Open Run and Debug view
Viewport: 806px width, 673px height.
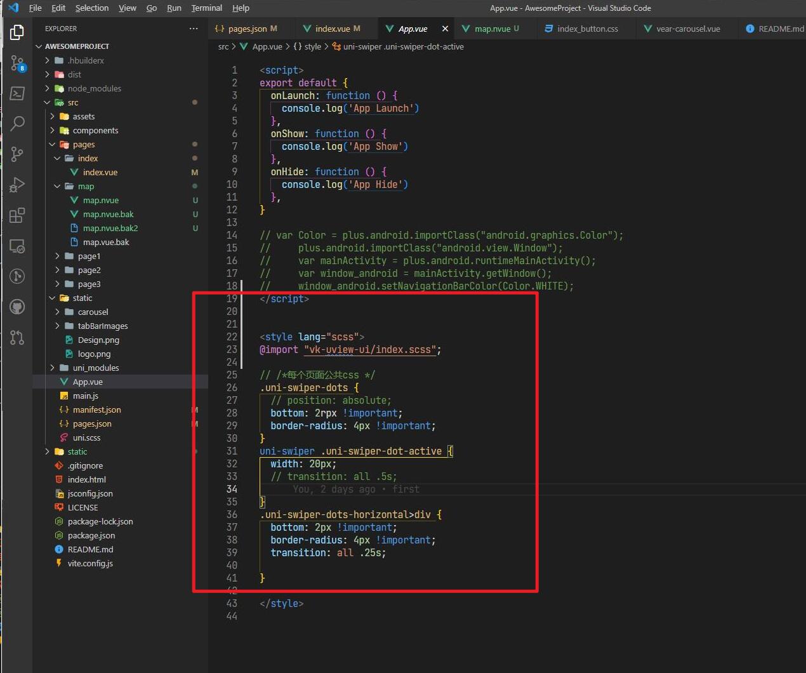point(17,184)
